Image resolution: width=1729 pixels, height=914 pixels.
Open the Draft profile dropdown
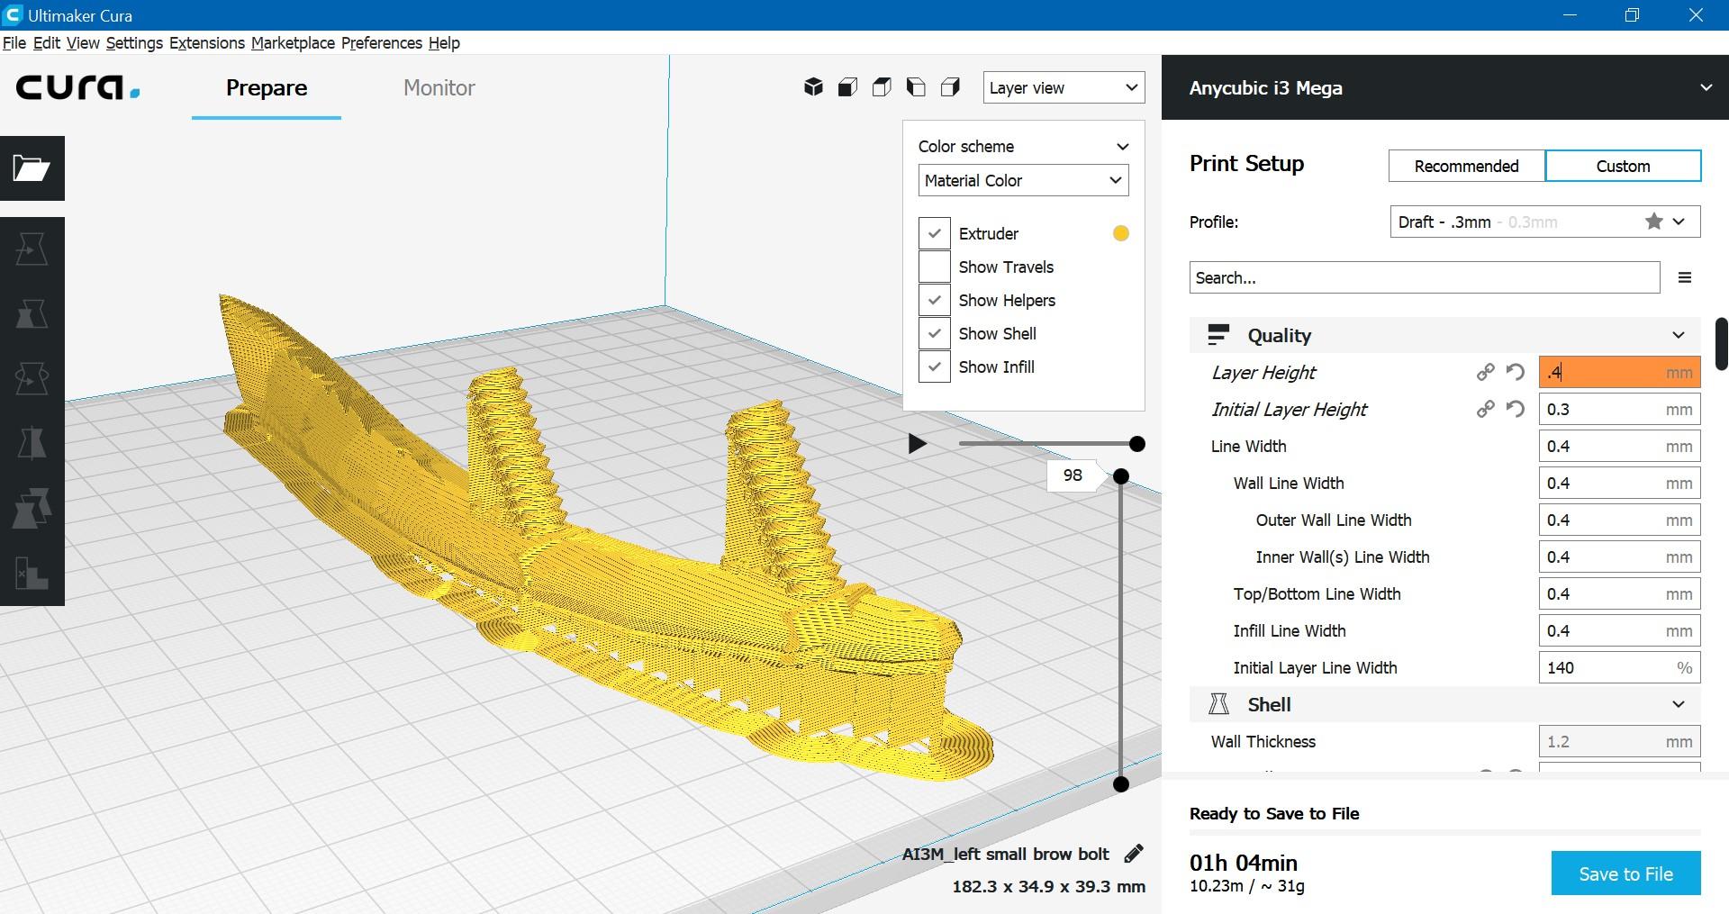tap(1545, 222)
